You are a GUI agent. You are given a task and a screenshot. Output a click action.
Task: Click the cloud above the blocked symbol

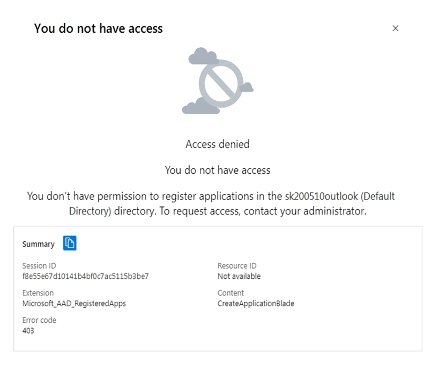click(204, 56)
